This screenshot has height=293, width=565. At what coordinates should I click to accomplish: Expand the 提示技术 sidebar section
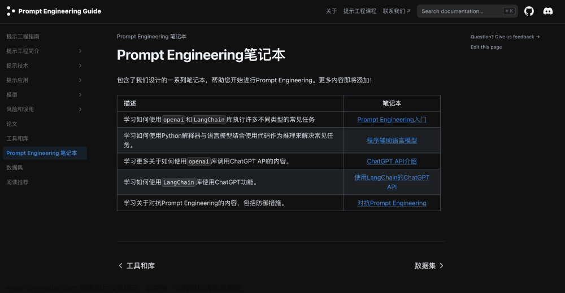pyautogui.click(x=80, y=65)
